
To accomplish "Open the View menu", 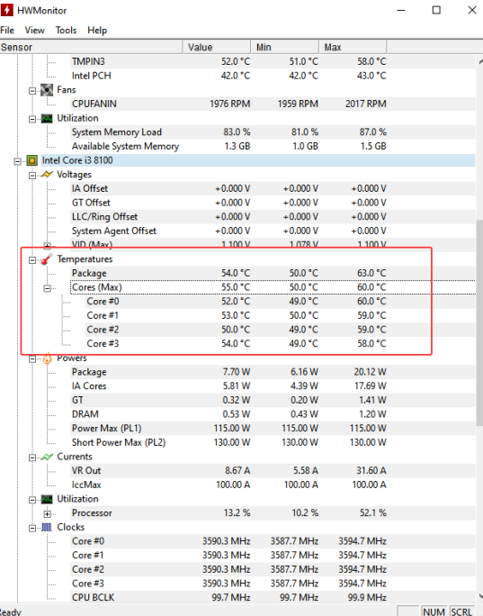I will (x=34, y=31).
